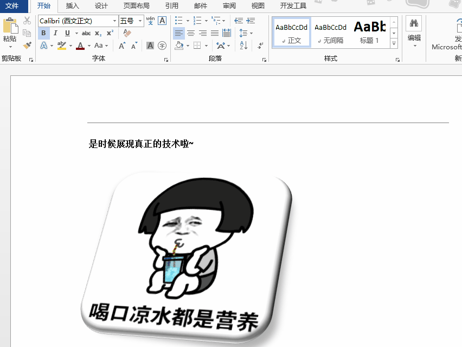The height and width of the screenshot is (347, 462).
Task: Click the Increase Indent icon
Action: pos(251,20)
